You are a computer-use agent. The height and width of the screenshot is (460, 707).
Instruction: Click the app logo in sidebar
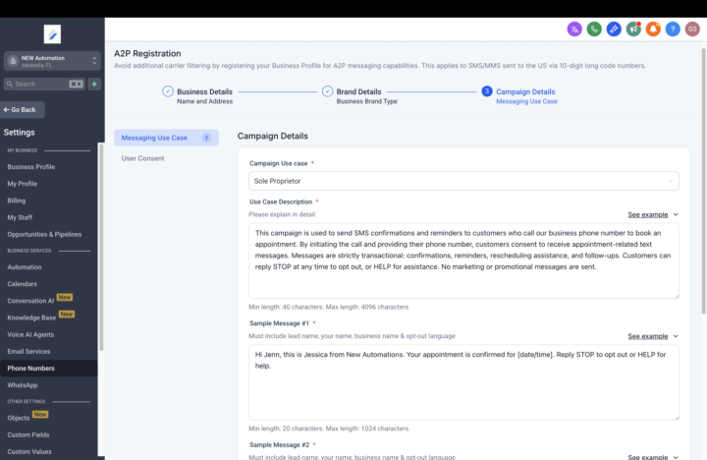click(52, 34)
